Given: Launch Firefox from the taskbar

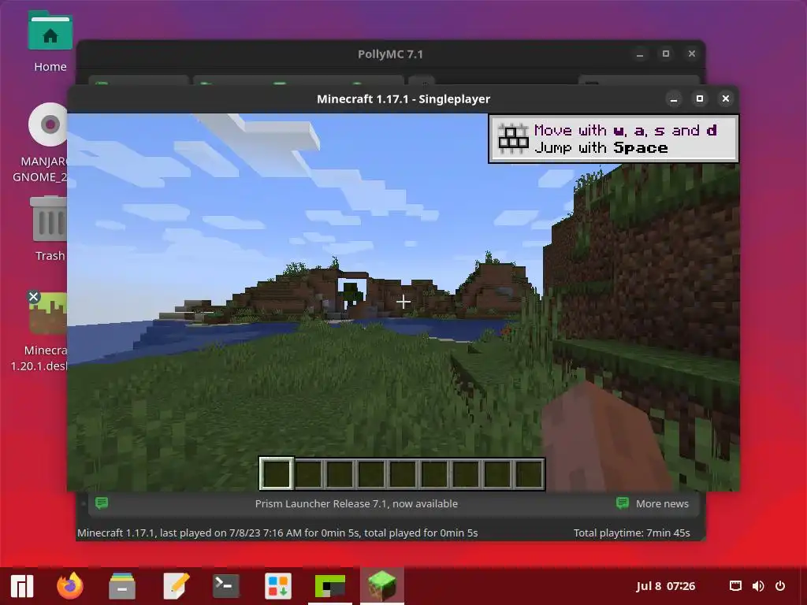Looking at the screenshot, I should coord(70,586).
